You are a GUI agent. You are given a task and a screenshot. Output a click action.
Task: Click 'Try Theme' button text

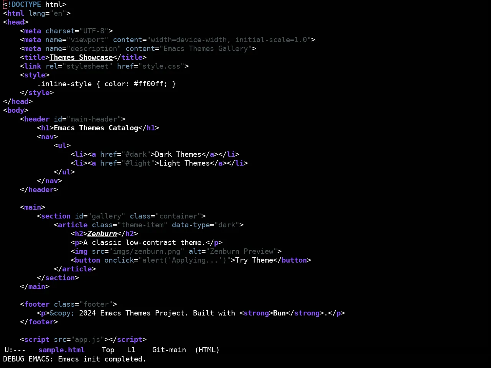pyautogui.click(x=254, y=260)
